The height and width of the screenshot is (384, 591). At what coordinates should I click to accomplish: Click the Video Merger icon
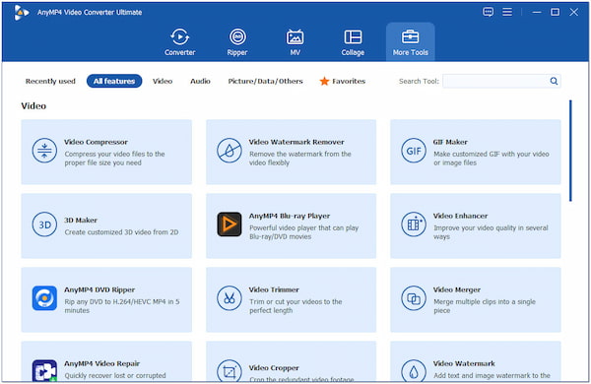(x=414, y=298)
